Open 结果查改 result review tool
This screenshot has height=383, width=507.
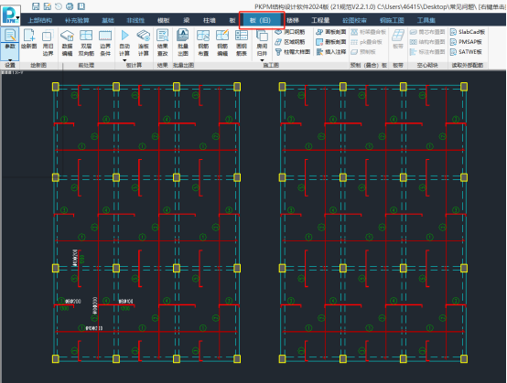(162, 43)
